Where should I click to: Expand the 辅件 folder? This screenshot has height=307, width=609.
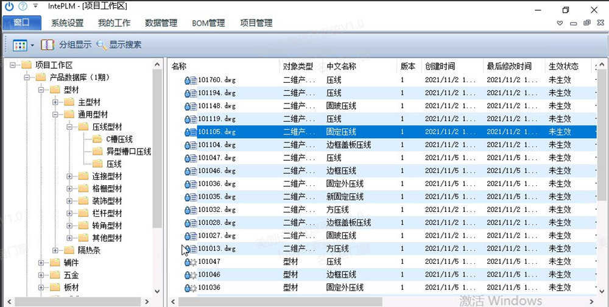coord(41,263)
